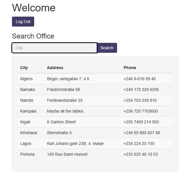
Task: Click phone number +254 703 039 810
Action: click(140, 100)
